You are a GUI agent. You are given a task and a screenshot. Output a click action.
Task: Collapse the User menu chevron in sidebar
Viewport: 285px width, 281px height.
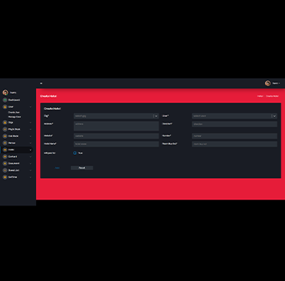pyautogui.click(x=31, y=107)
